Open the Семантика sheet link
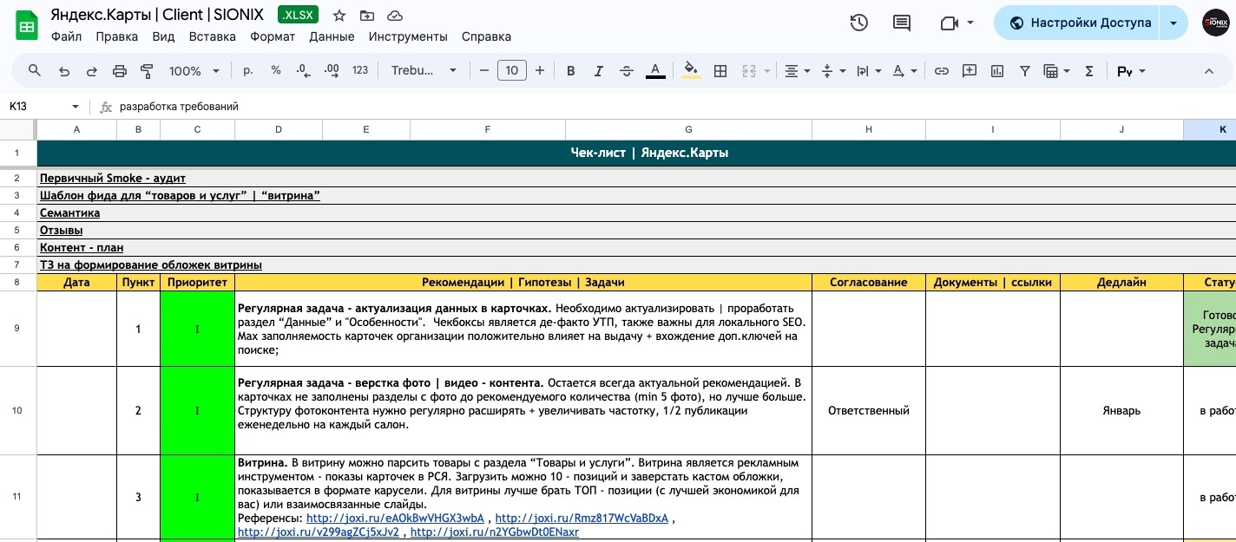 tap(69, 212)
